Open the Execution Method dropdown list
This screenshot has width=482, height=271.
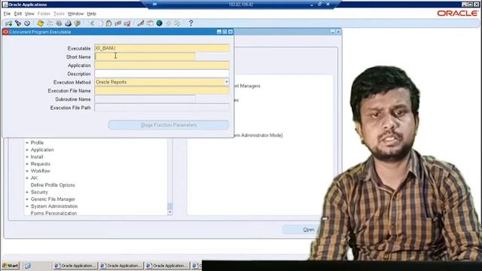[x=227, y=82]
